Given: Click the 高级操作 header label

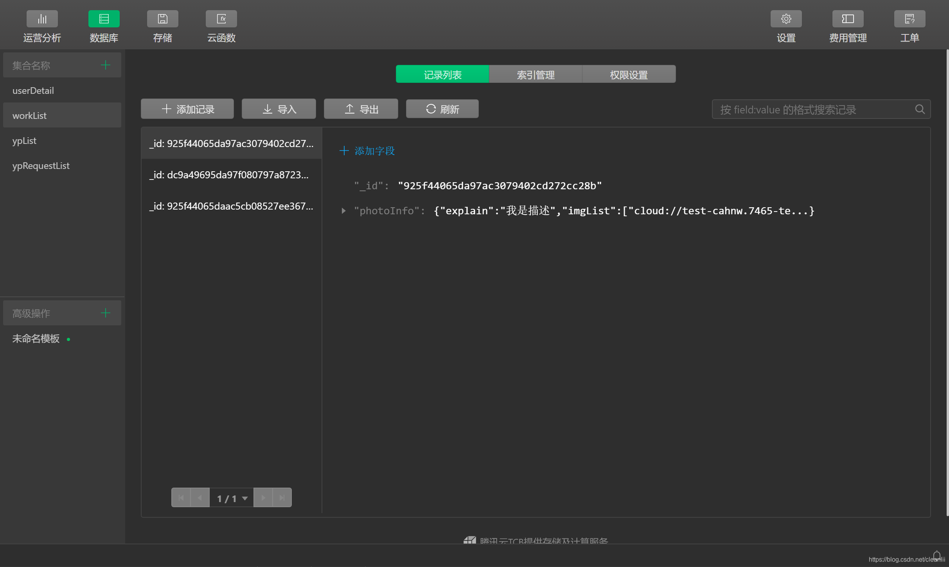Looking at the screenshot, I should coord(31,313).
